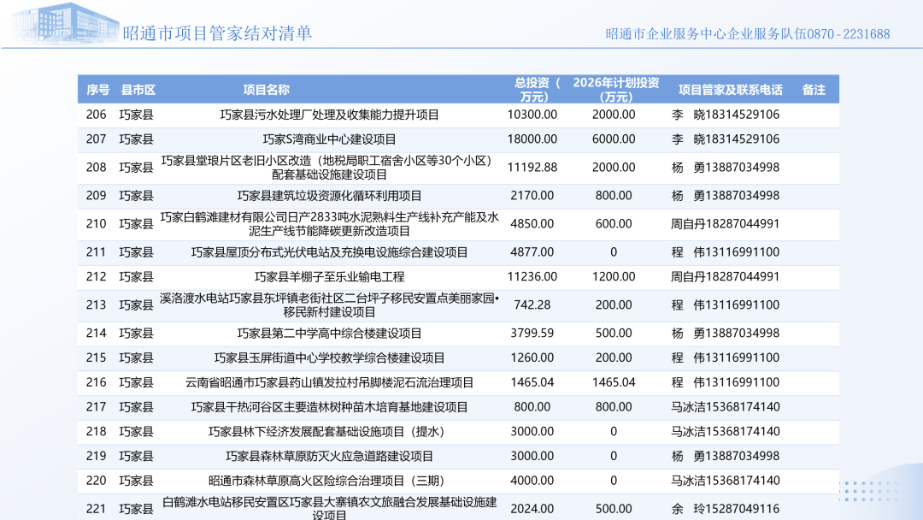This screenshot has height=520, width=923.
Task: Click total investment 4877.00
Action: (x=532, y=252)
